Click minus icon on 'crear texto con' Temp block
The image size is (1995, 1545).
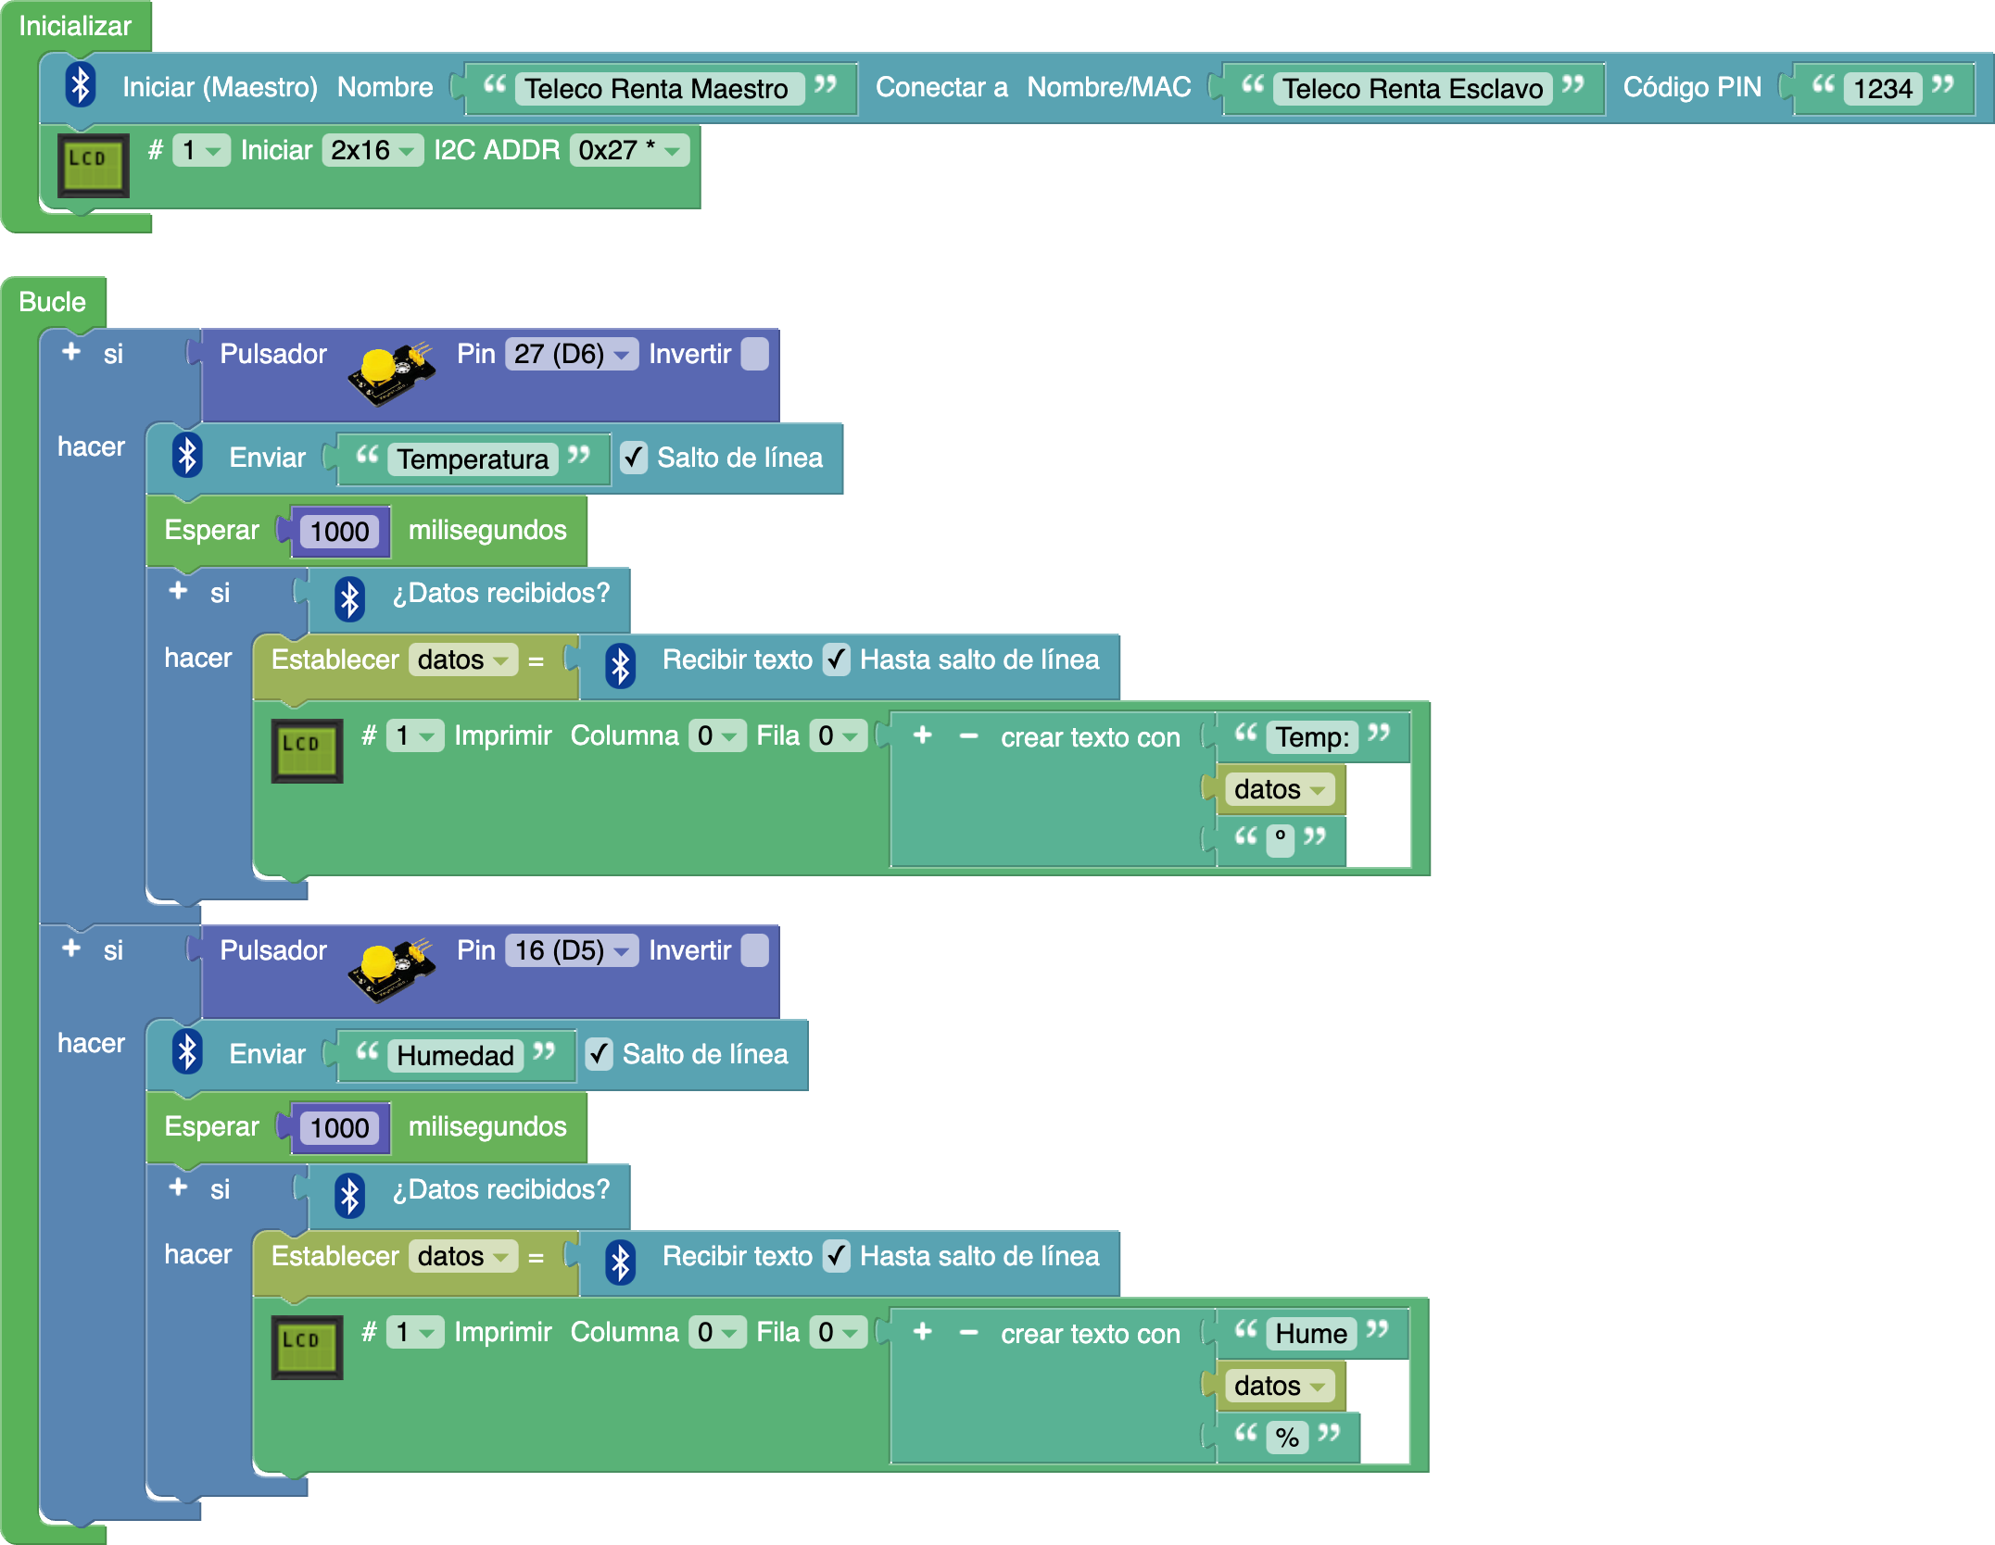[968, 736]
